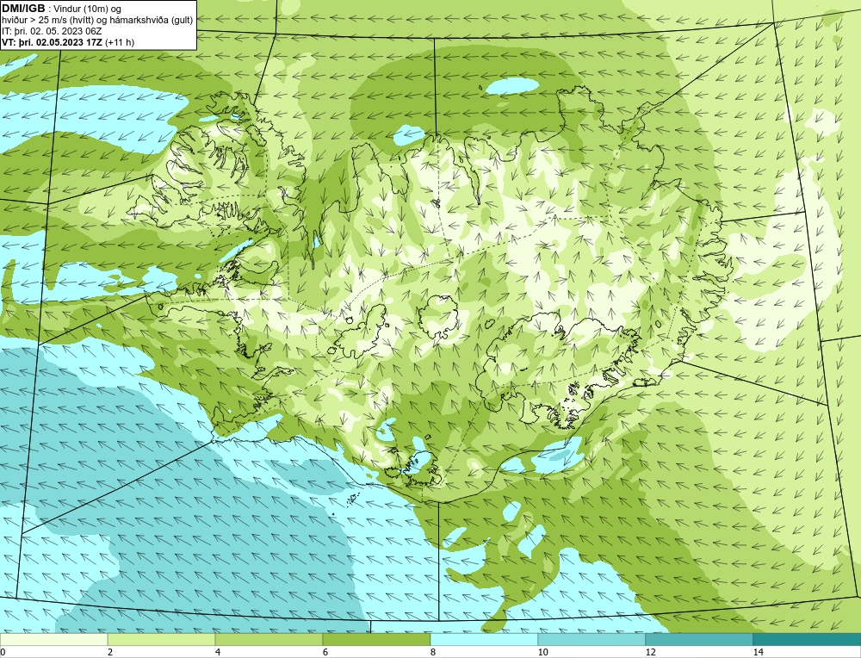Click the legend value label '0'
This screenshot has height=658, width=861.
(3, 652)
